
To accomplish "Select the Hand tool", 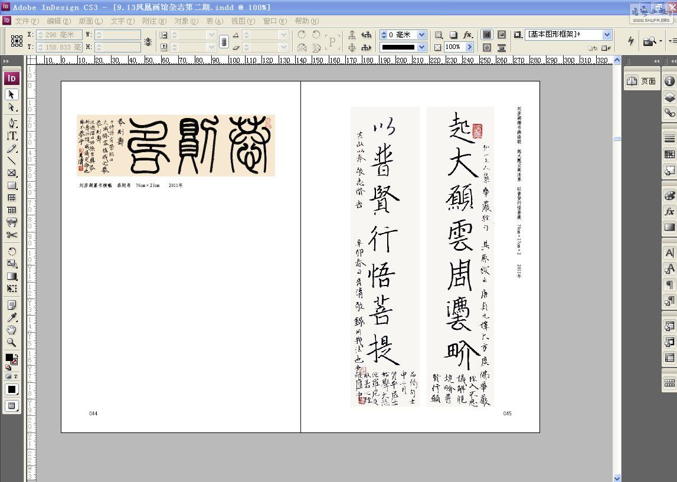I will tap(12, 330).
